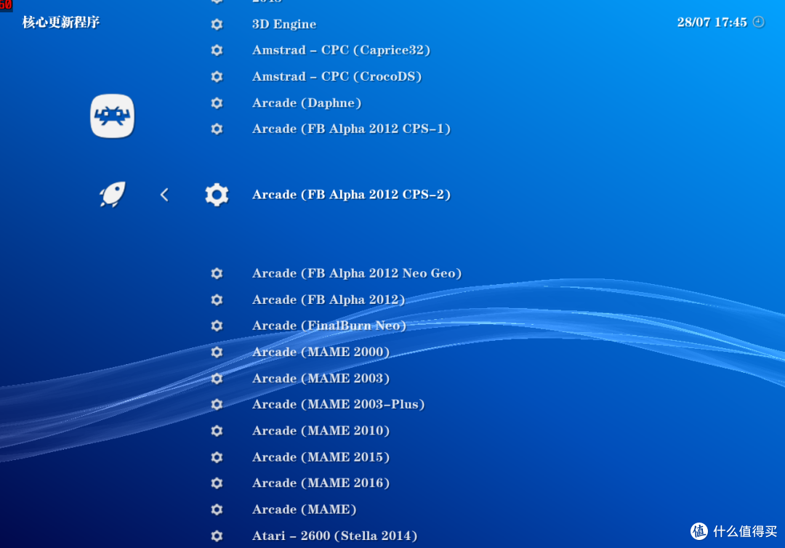
Task: Choose Arcade (FB Alpha 2012 CPS-1) core
Action: coord(351,129)
